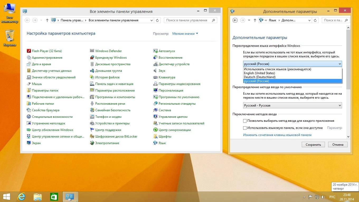The image size is (359, 202).
Task: Open Изменить сочетания клавиш языковой панели link
Action: [x=277, y=135]
